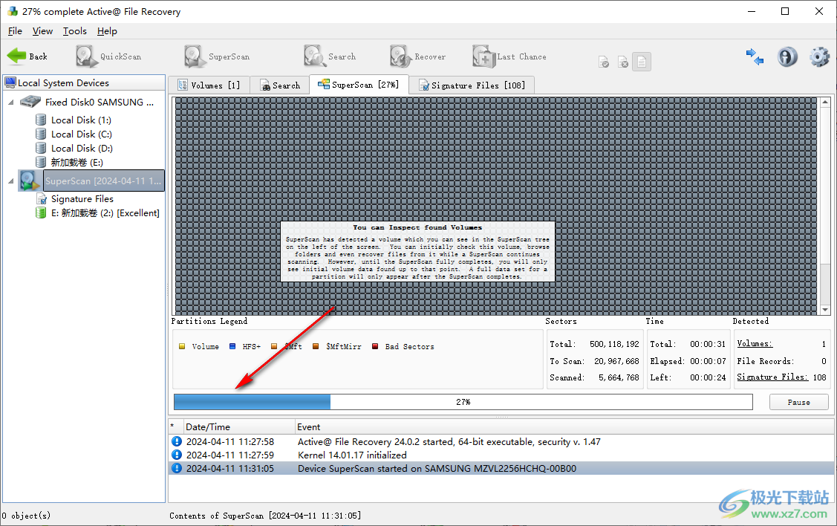Image resolution: width=837 pixels, height=526 pixels.
Task: Open the Tools menu
Action: (x=74, y=31)
